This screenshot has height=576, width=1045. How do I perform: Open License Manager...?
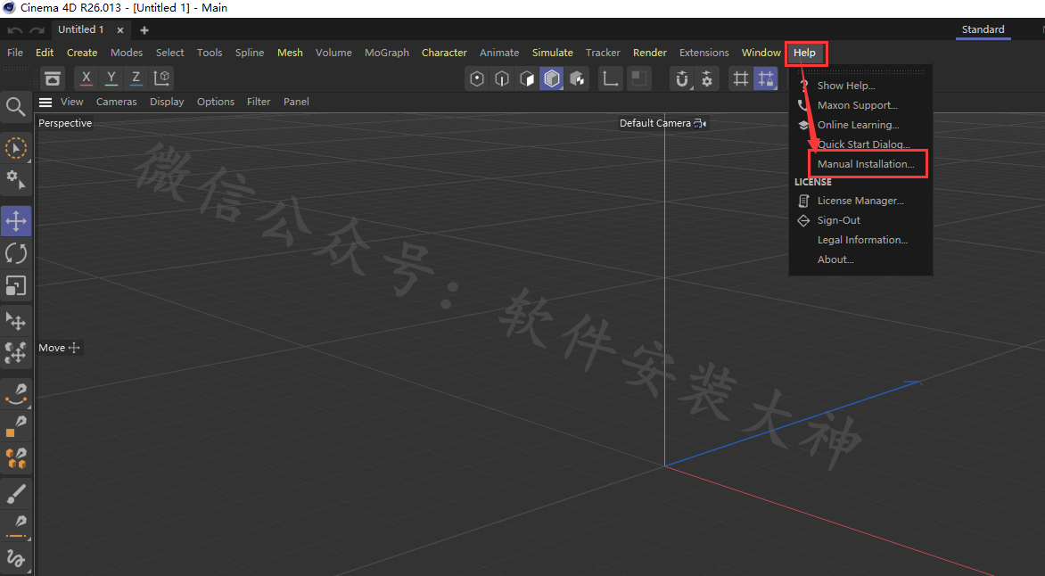(x=860, y=201)
